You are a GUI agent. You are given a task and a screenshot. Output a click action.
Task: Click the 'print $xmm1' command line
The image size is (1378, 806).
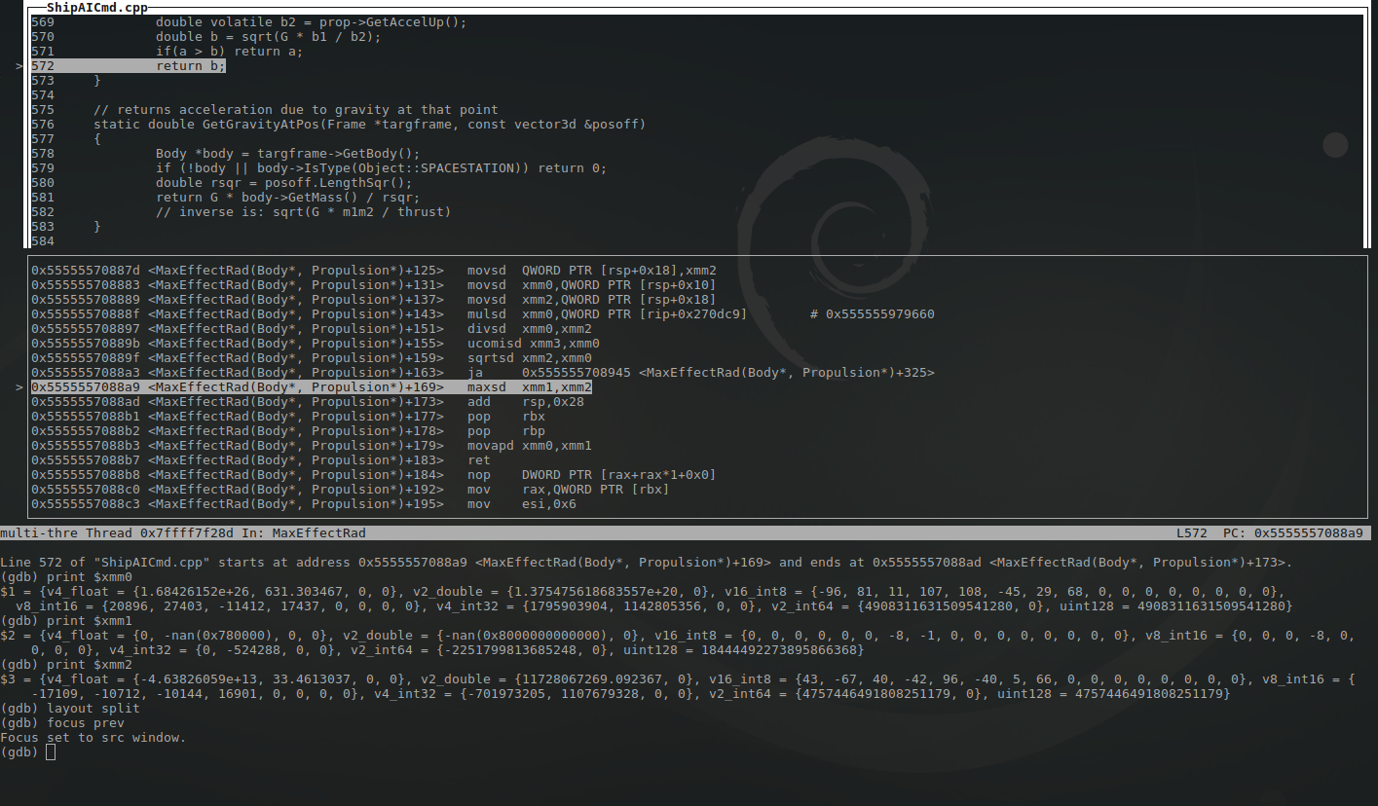click(66, 620)
